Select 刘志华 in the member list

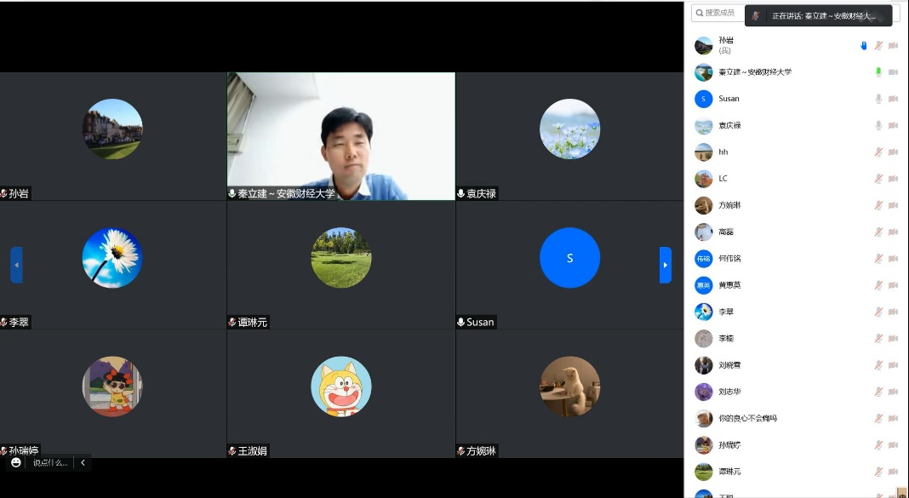(x=729, y=392)
